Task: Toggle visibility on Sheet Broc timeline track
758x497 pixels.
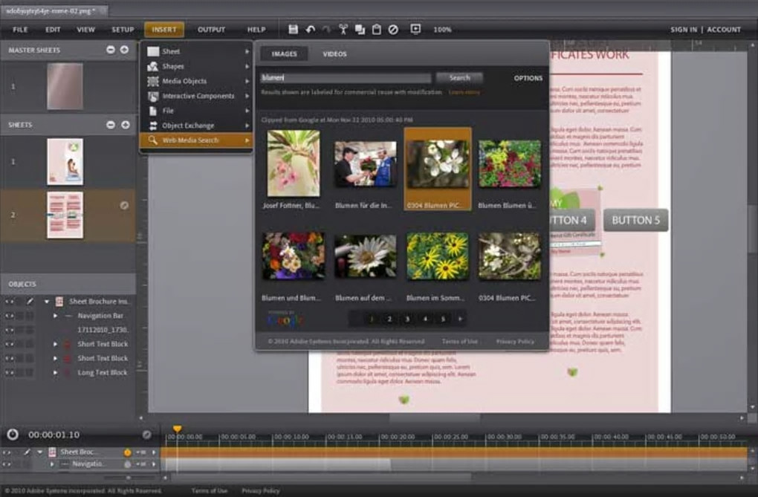Action: pos(7,452)
